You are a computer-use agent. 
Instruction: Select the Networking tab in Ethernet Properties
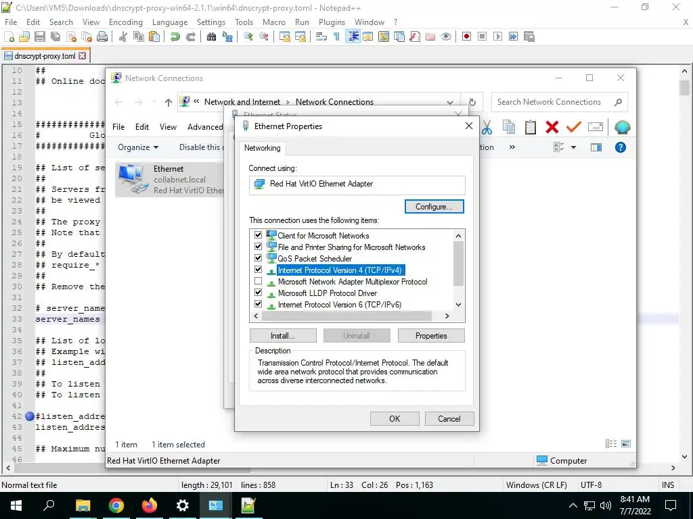pos(263,148)
